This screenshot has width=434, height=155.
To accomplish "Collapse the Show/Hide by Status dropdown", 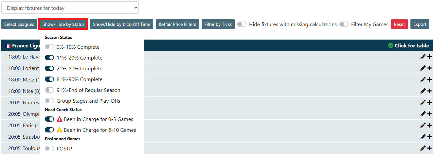I will pos(63,24).
